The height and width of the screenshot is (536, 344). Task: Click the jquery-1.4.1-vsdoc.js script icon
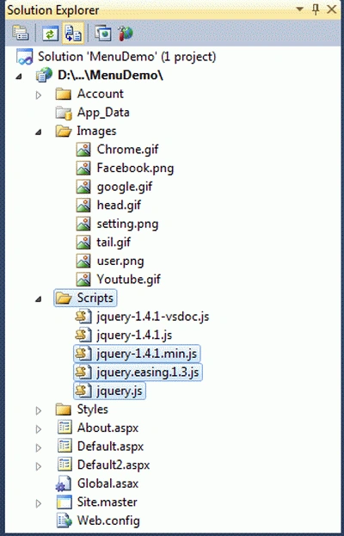click(x=83, y=317)
